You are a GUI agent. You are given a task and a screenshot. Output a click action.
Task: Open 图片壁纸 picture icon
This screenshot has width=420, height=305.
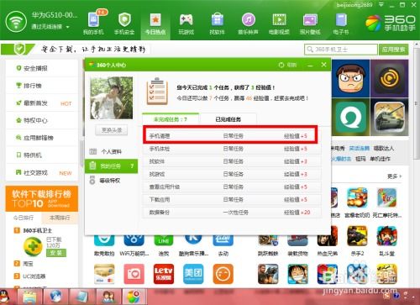tap(310, 24)
